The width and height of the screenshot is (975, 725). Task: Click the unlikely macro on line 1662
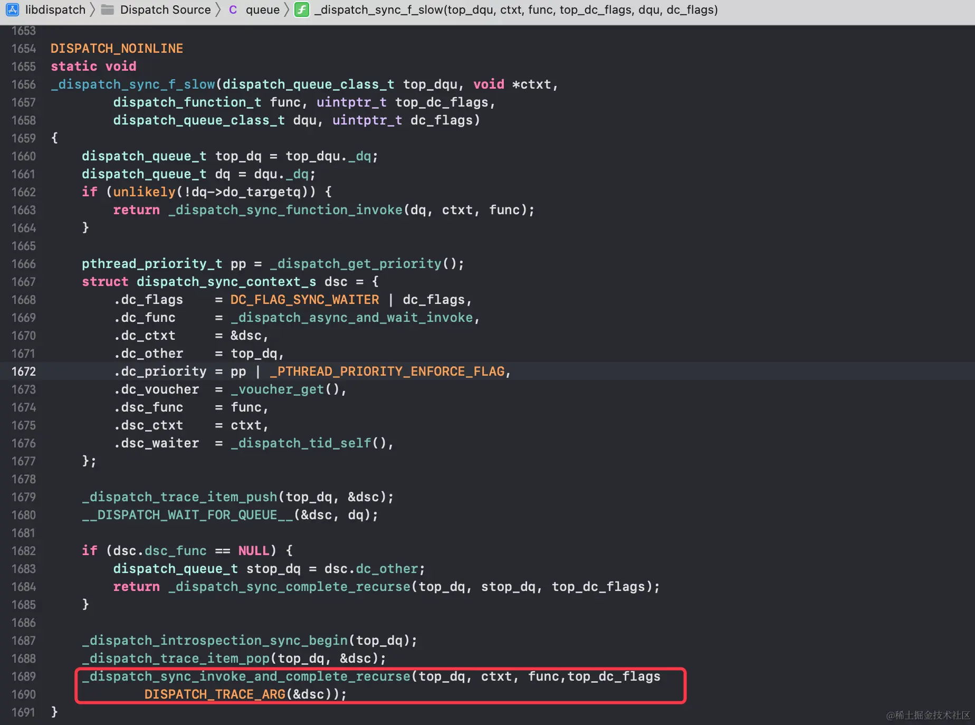click(144, 192)
